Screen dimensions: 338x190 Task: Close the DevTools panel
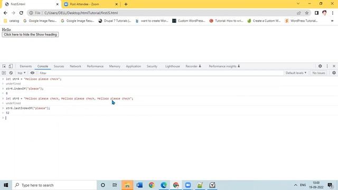(x=334, y=66)
